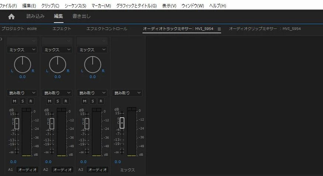This screenshot has height=176, width=323.
Task: Open ファイル(F) menu
Action: 8,6
